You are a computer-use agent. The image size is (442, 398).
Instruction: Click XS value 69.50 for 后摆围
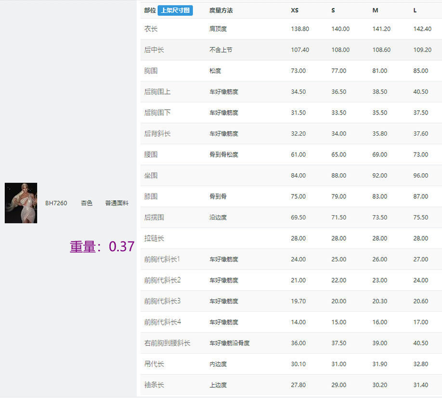click(x=298, y=218)
